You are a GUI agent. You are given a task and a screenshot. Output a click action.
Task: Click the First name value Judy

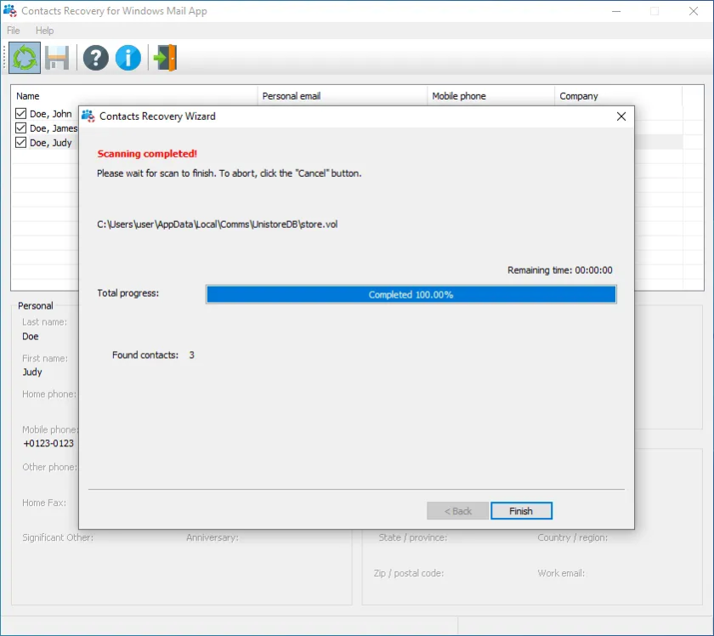click(32, 372)
